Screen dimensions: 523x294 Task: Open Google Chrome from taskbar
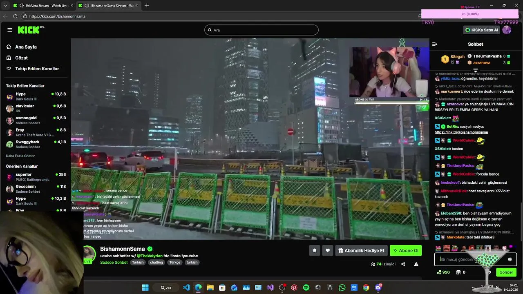coord(366,287)
